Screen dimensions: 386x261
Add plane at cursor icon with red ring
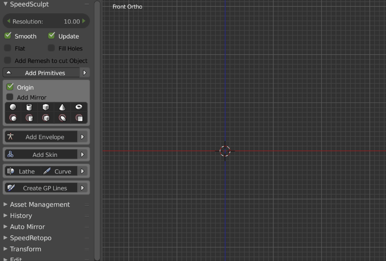pyautogui.click(x=79, y=118)
